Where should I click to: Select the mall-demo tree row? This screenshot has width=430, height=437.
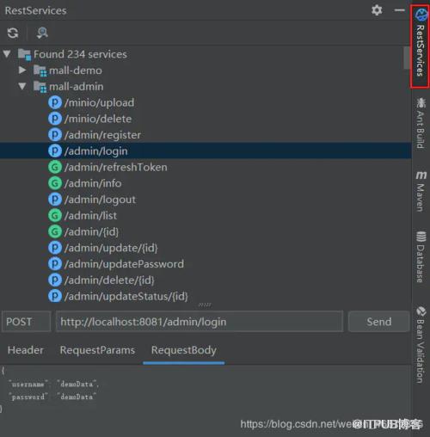click(206, 71)
